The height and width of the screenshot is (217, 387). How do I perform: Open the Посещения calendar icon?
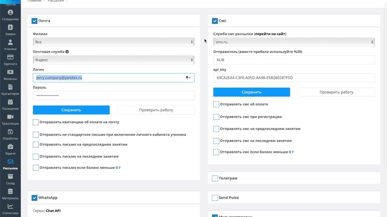(x=10, y=102)
